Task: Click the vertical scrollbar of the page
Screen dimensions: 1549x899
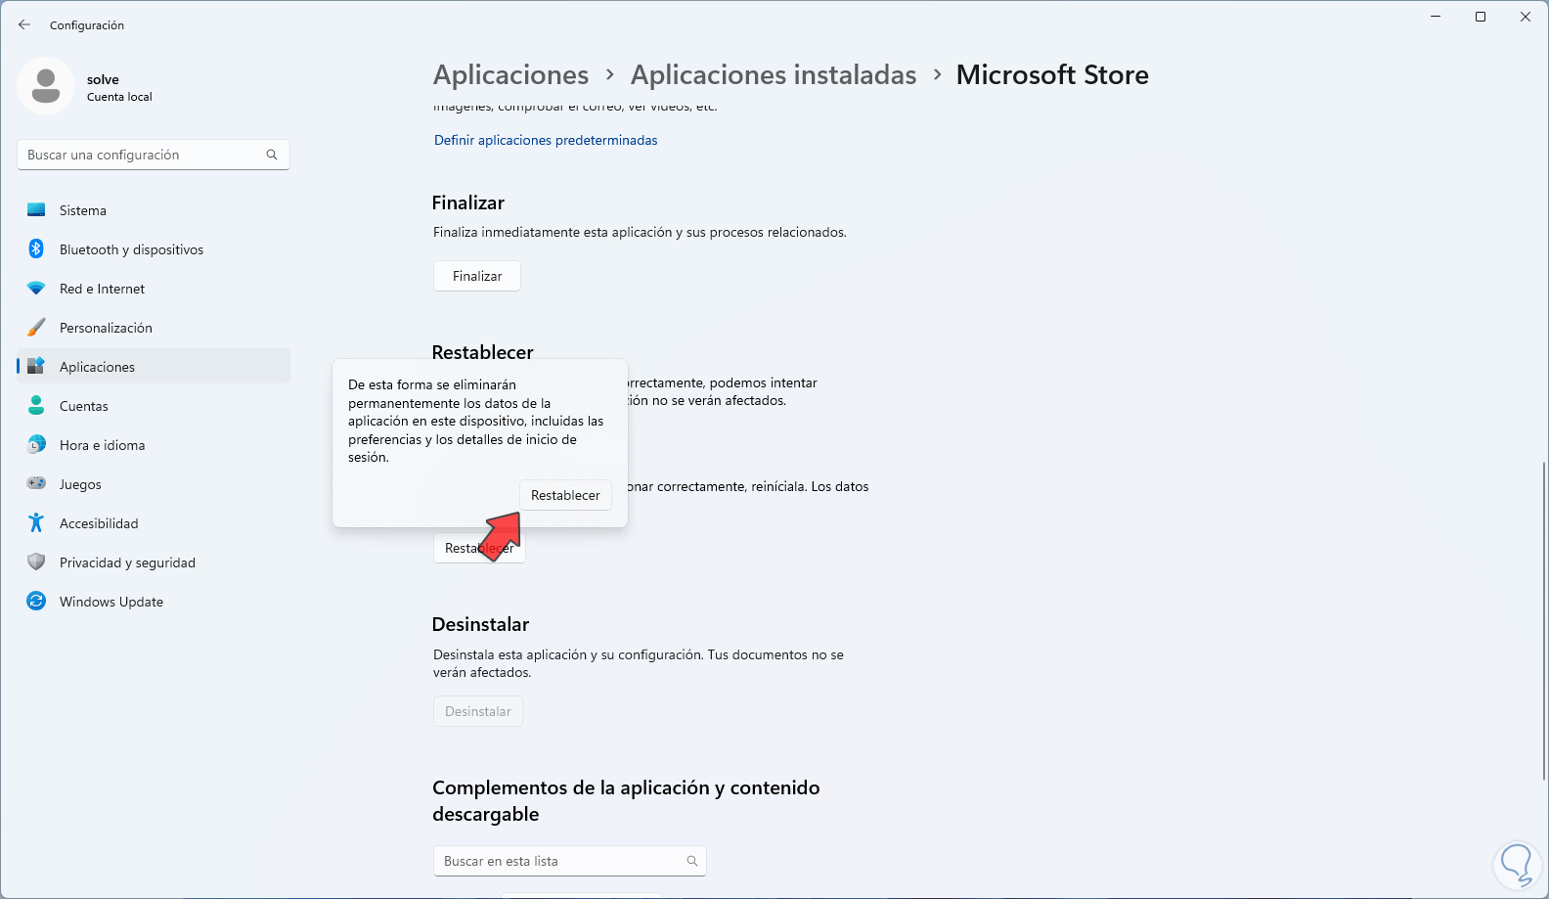Action: coord(1544,619)
